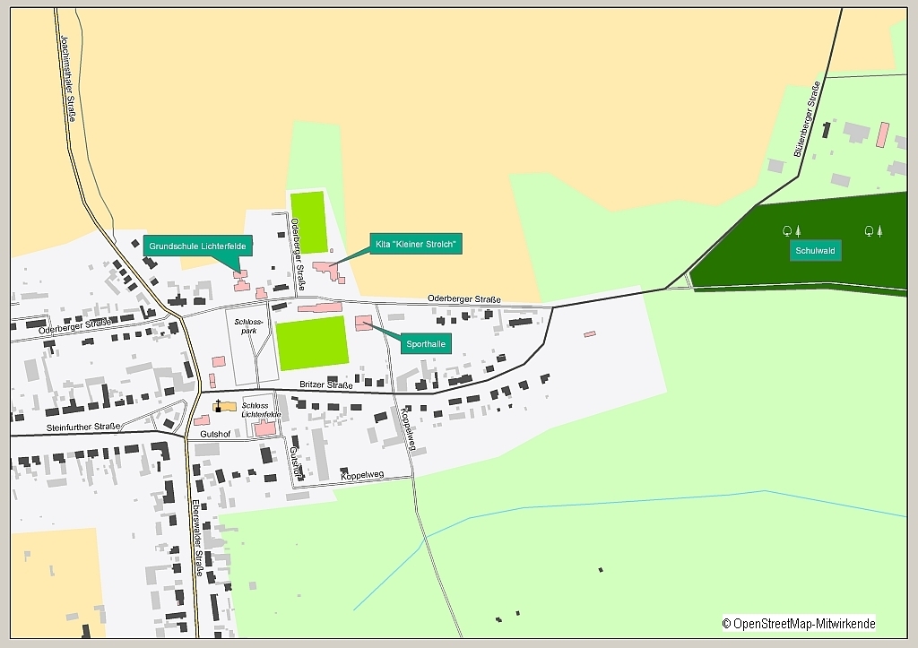
Task: Click the Blütenberger Straße street name
Action: pyautogui.click(x=807, y=119)
